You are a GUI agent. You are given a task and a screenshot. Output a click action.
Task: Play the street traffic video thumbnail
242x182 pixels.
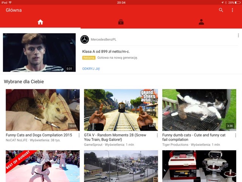[121, 166]
